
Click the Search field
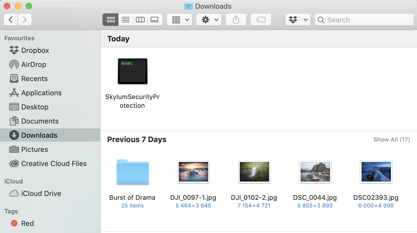click(x=364, y=20)
